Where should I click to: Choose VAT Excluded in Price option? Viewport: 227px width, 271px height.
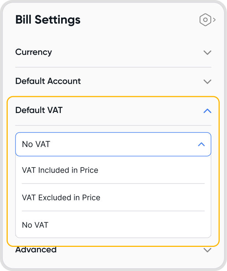pos(61,197)
